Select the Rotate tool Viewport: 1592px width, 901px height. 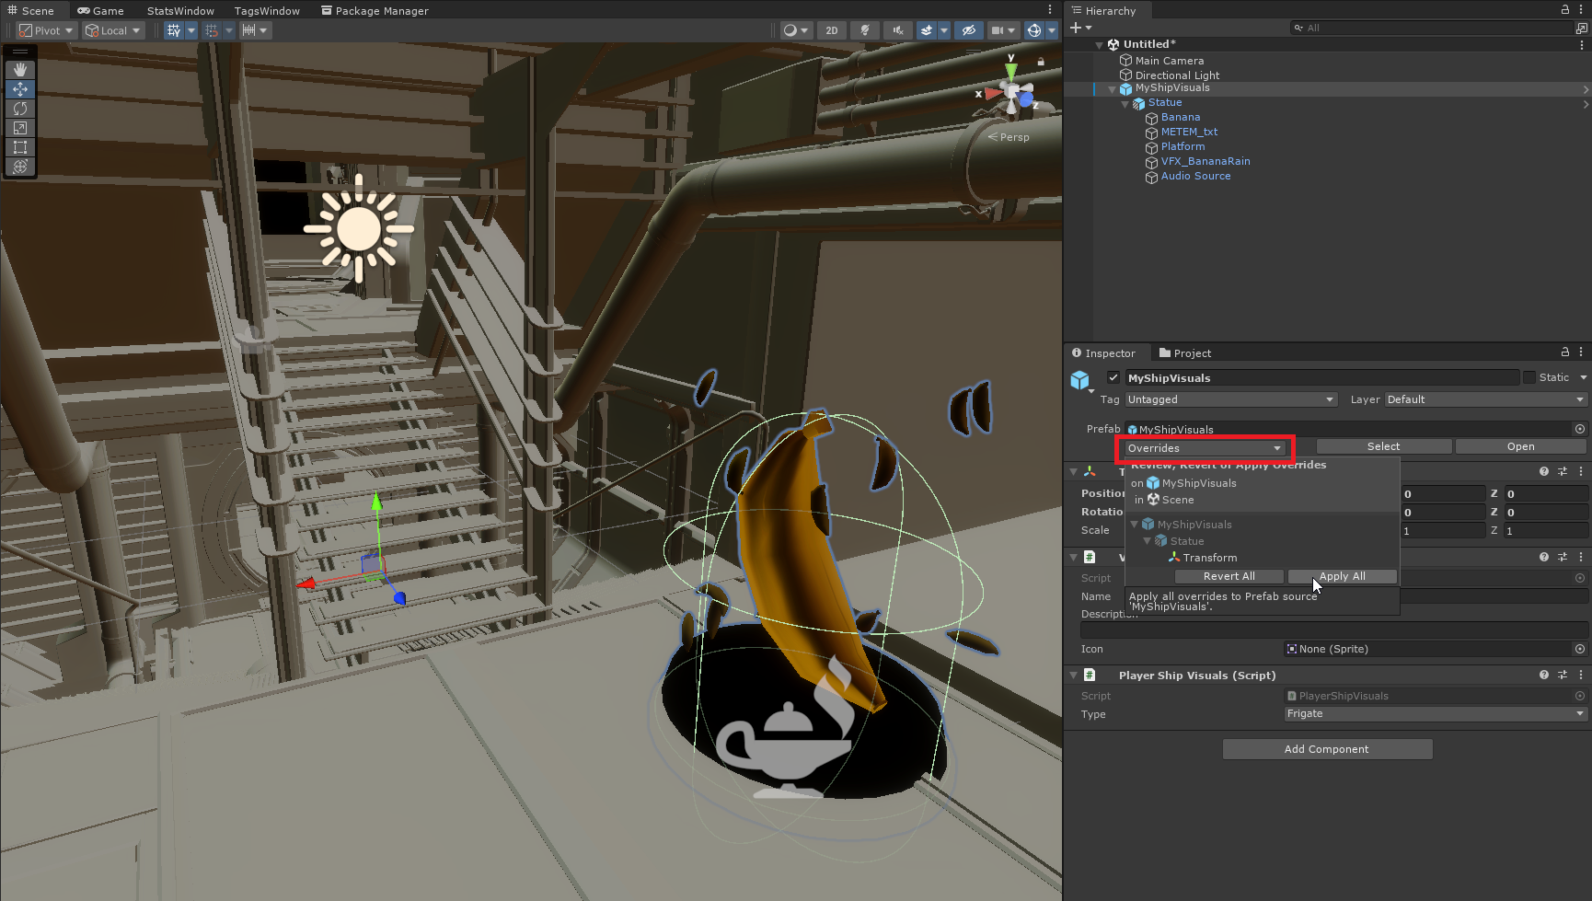coord(20,109)
